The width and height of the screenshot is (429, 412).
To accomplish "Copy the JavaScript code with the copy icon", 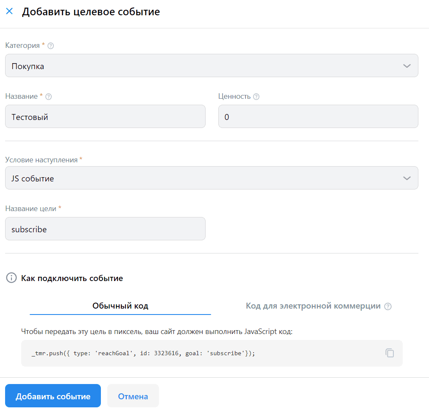I will click(390, 353).
